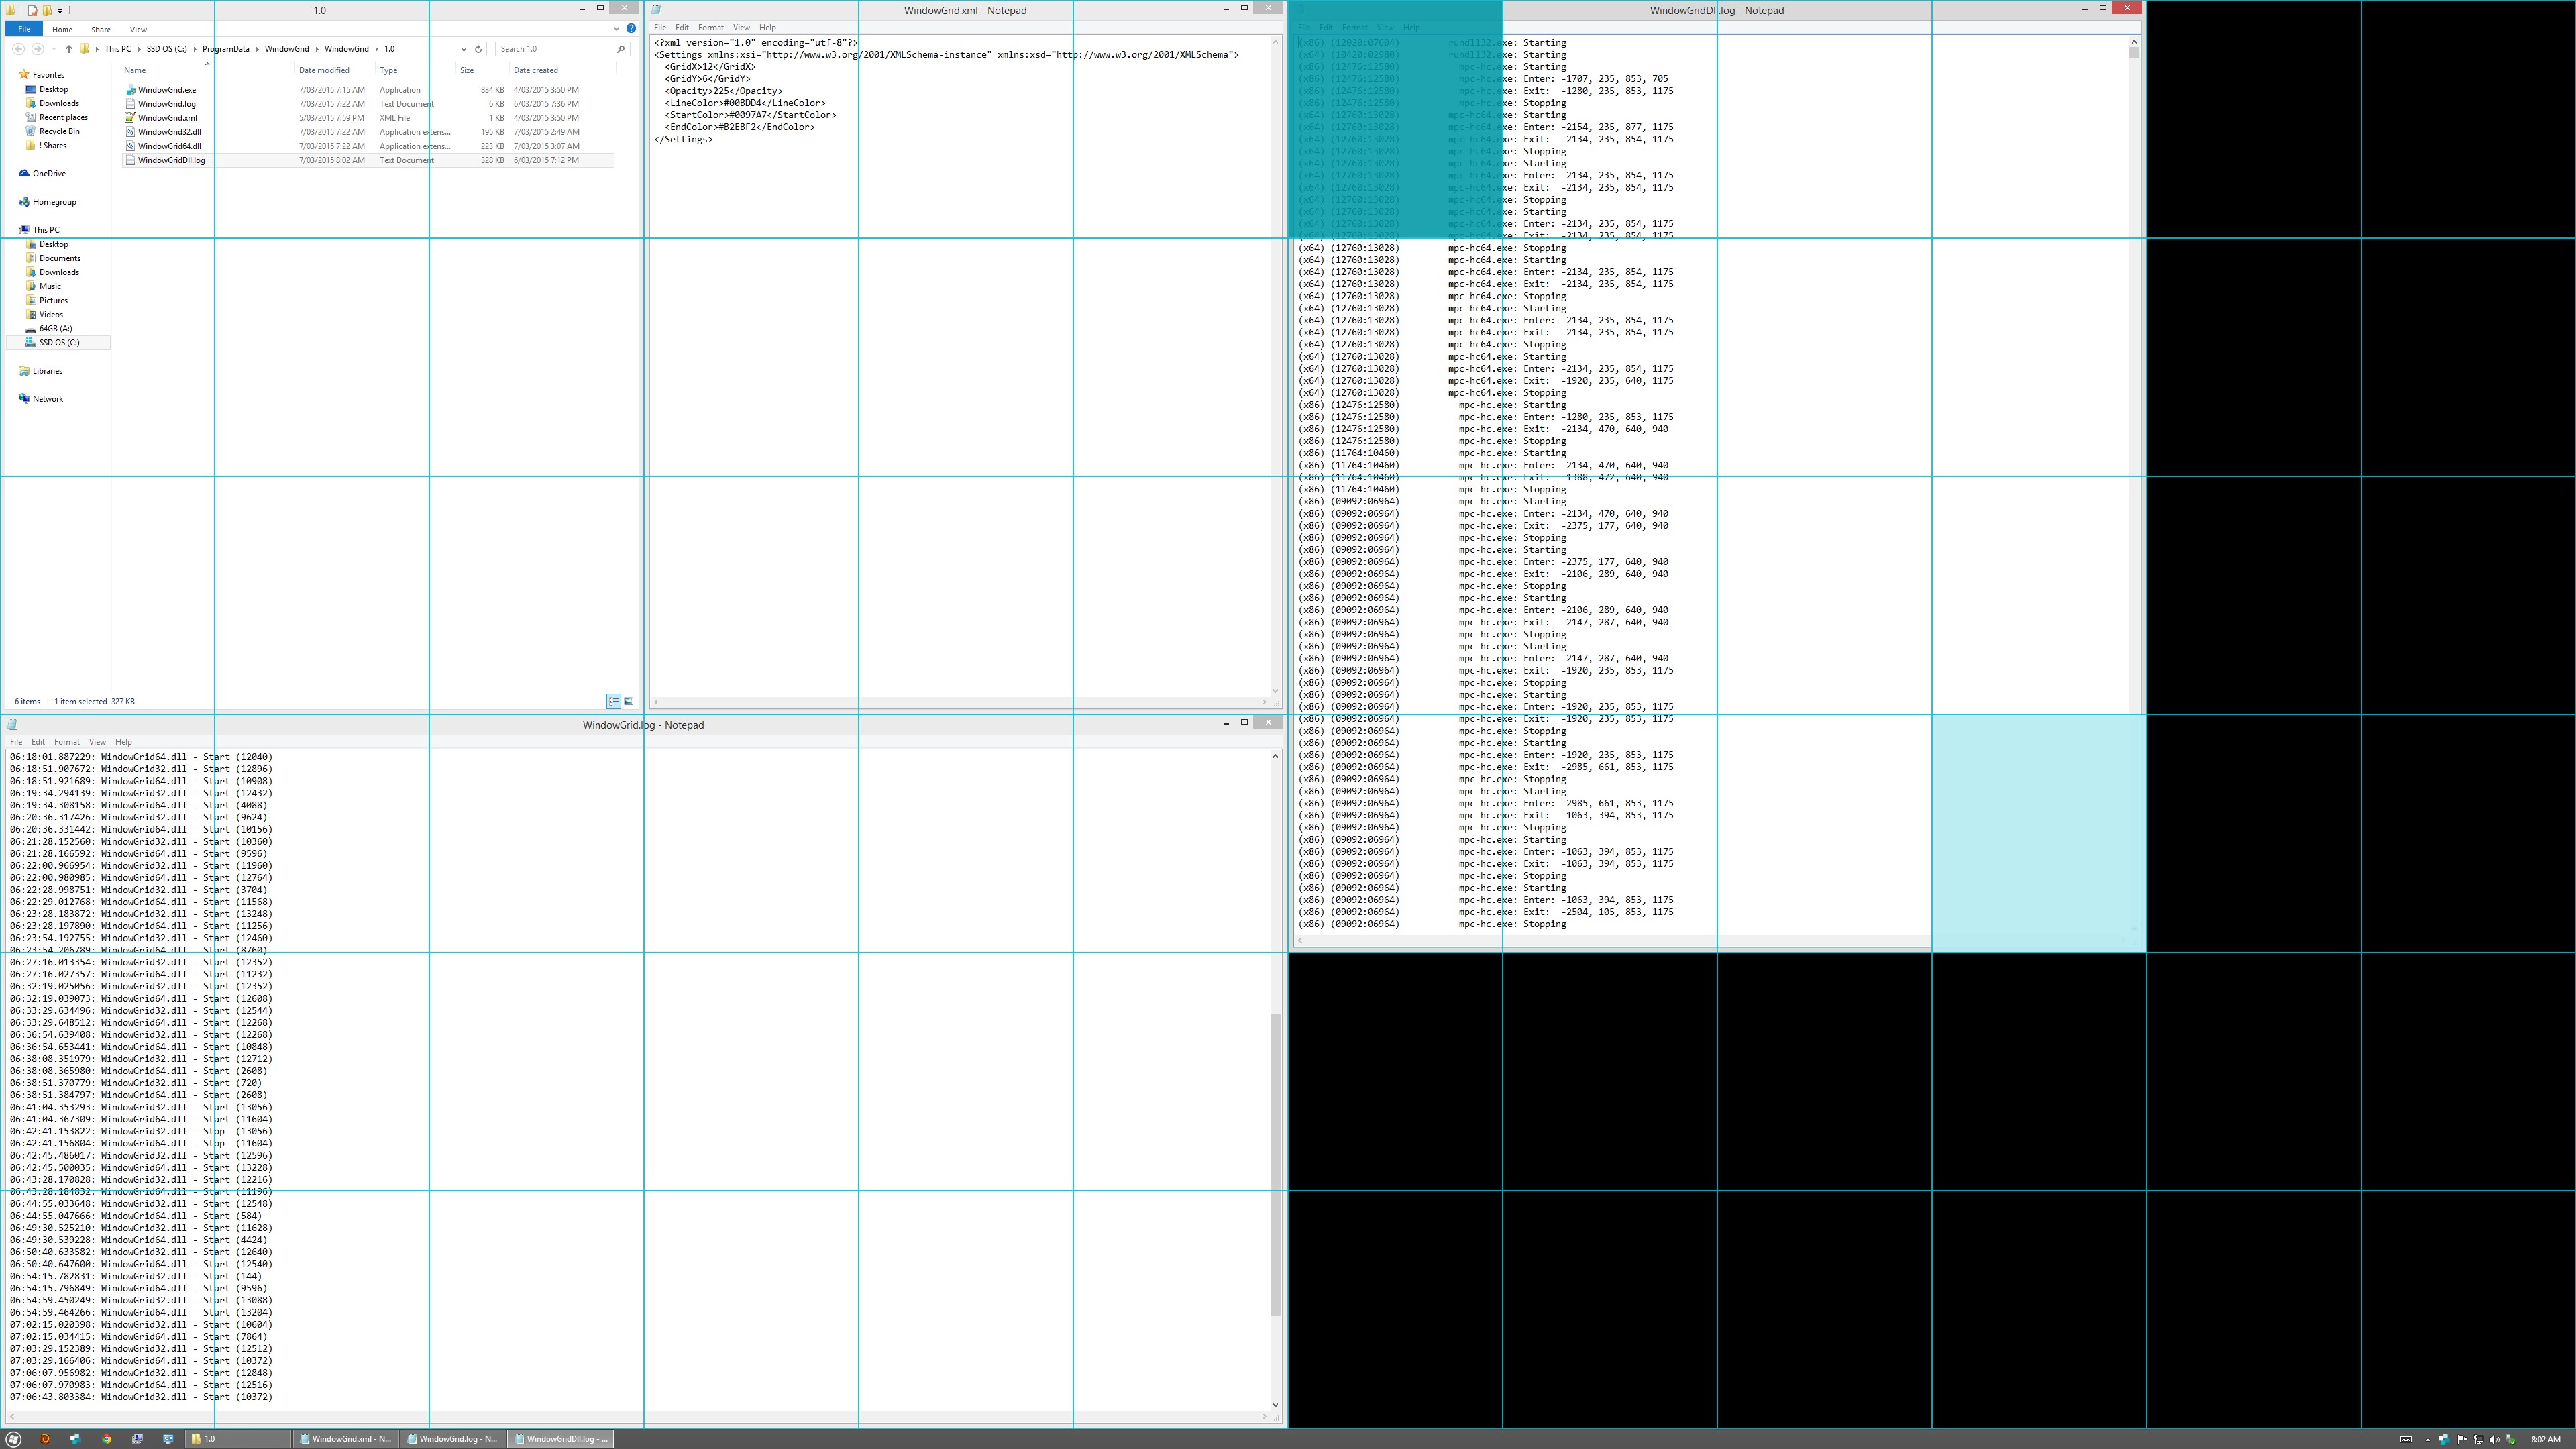Screen dimensions: 2576x1449
Task: Switch to Large icons view layout icon
Action: pyautogui.click(x=629, y=701)
